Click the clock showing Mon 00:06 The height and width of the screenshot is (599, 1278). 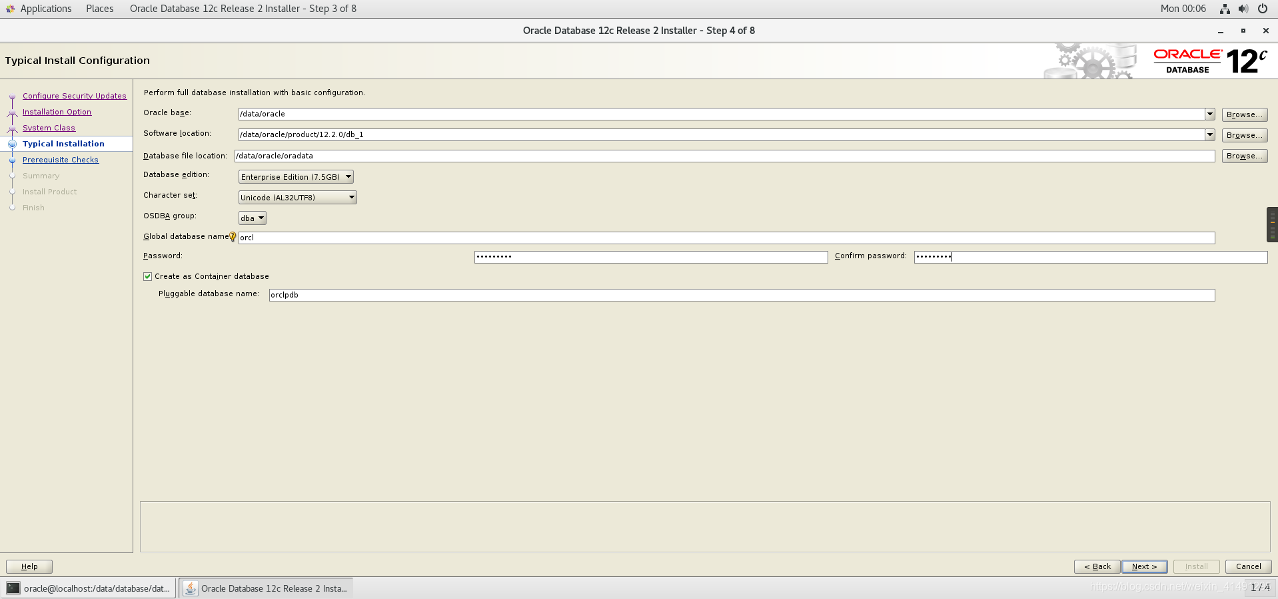coord(1183,9)
